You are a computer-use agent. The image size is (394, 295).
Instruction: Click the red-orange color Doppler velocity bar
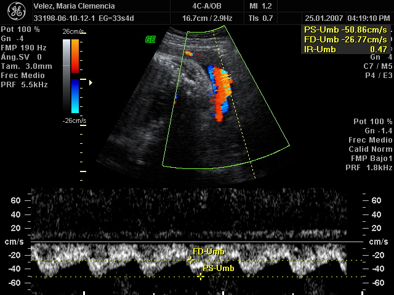click(x=75, y=57)
